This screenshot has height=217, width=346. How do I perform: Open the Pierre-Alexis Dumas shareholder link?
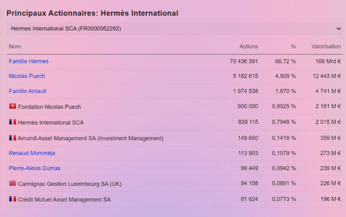35,168
